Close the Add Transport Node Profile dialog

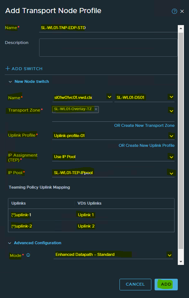coord(182,11)
